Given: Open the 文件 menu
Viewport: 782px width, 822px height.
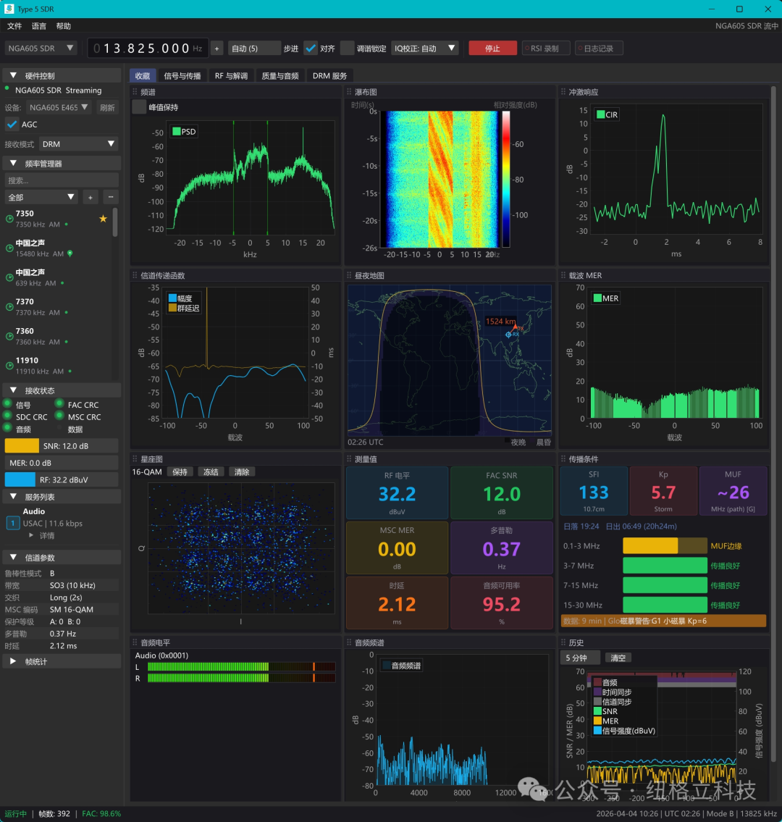Looking at the screenshot, I should [x=14, y=26].
